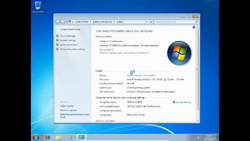Open the Recycle Bin desktop icon
Viewport: 250px width, 141px height.
pyautogui.click(x=38, y=7)
